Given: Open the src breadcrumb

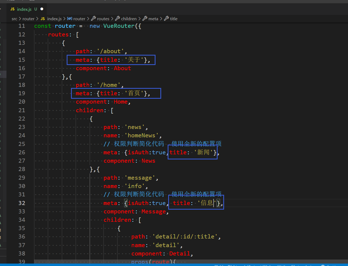Looking at the screenshot, I should tap(14, 19).
